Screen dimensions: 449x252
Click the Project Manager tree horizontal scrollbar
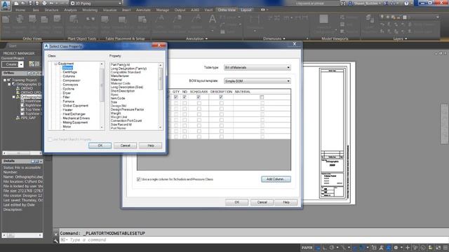point(22,153)
